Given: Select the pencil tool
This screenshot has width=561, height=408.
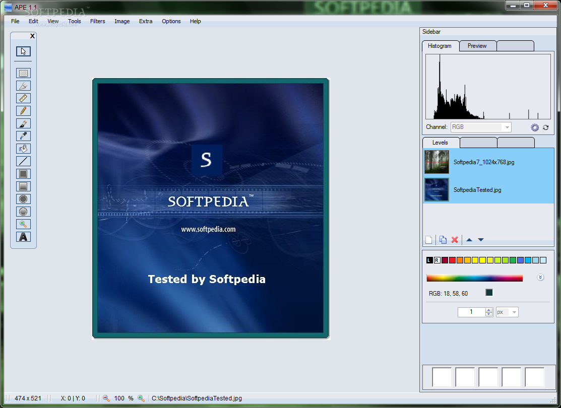Looking at the screenshot, I should (23, 111).
